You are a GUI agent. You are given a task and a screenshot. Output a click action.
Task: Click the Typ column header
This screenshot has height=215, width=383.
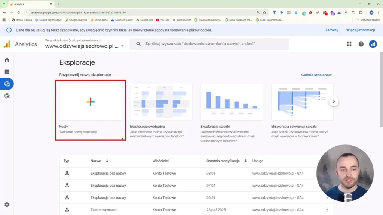tap(67, 161)
